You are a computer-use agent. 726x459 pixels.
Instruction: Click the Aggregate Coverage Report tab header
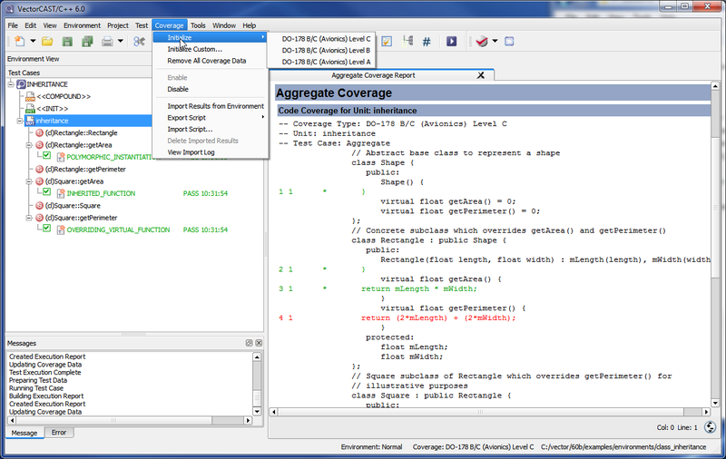(x=373, y=75)
